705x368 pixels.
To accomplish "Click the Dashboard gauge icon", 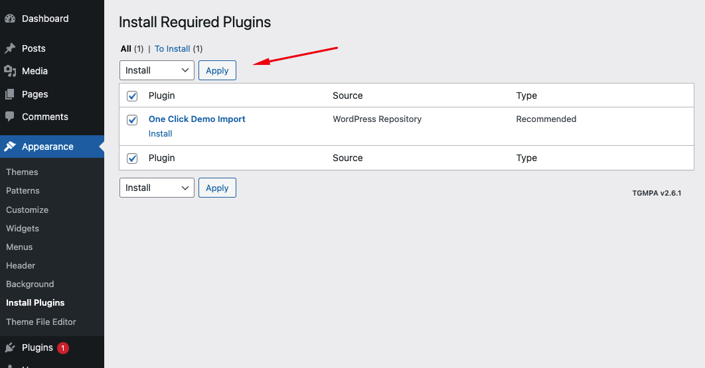I will coord(10,19).
